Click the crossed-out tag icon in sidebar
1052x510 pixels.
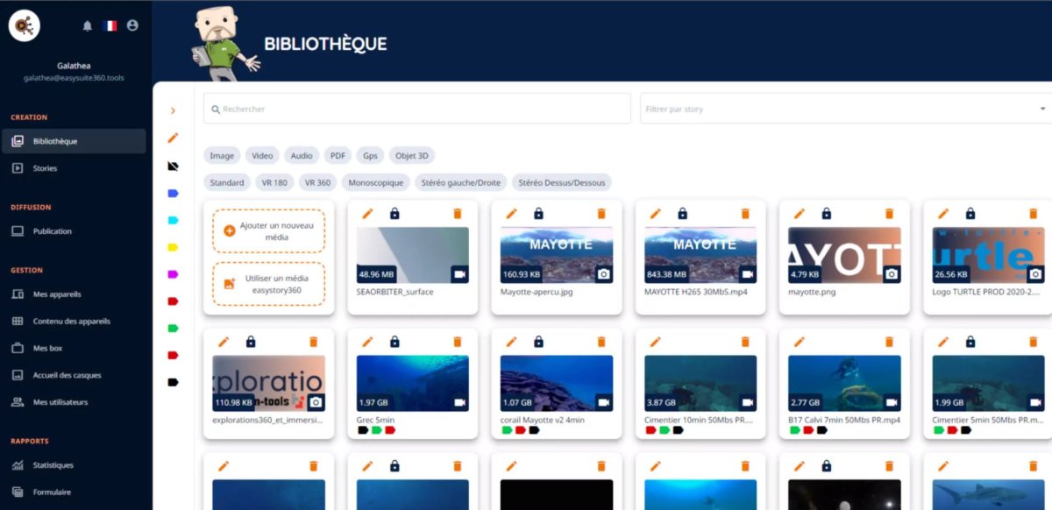[x=173, y=166]
